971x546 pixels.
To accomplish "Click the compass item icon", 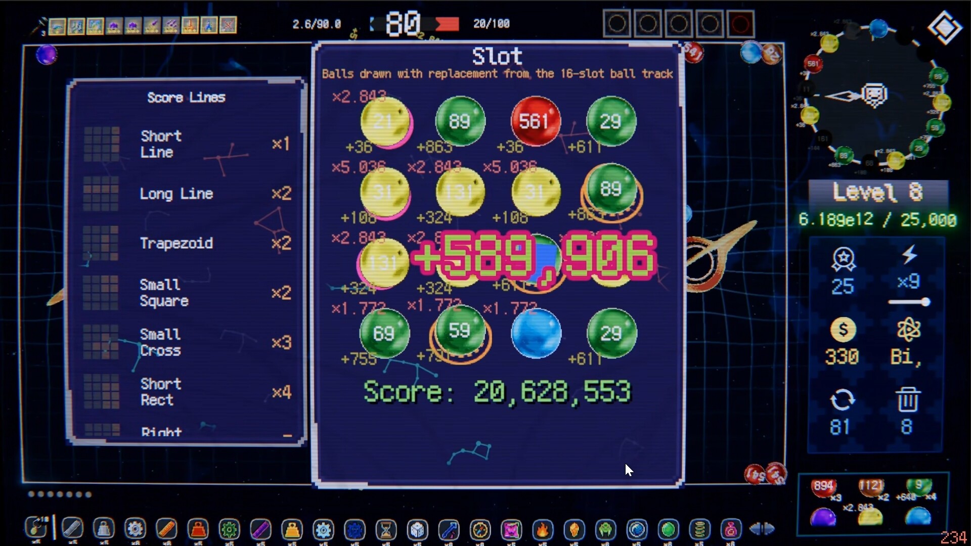I will click(480, 529).
